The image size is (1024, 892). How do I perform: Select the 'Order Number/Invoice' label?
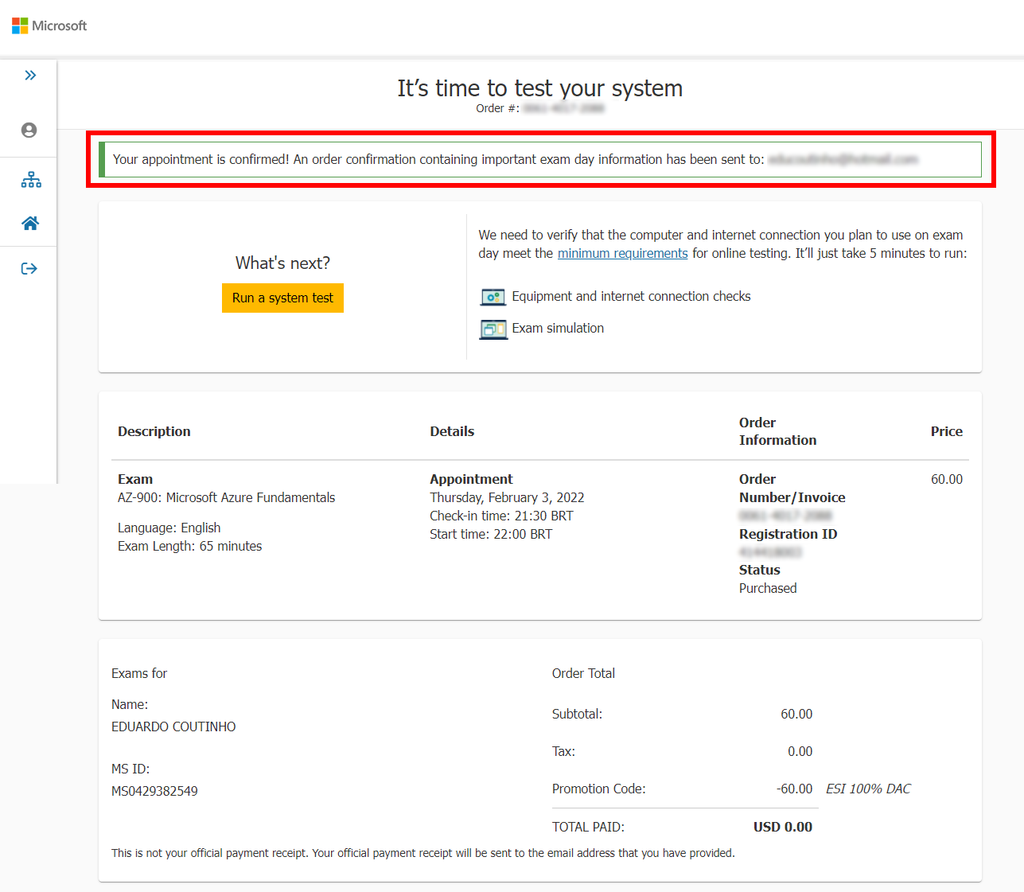coord(792,488)
